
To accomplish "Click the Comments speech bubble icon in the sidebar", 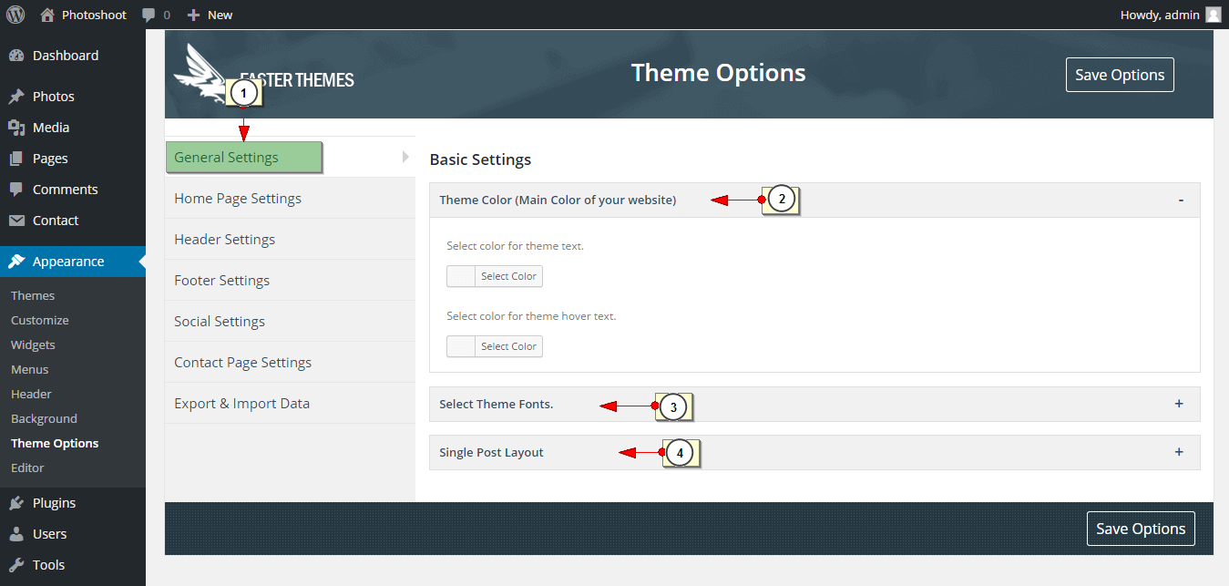I will 16,190.
